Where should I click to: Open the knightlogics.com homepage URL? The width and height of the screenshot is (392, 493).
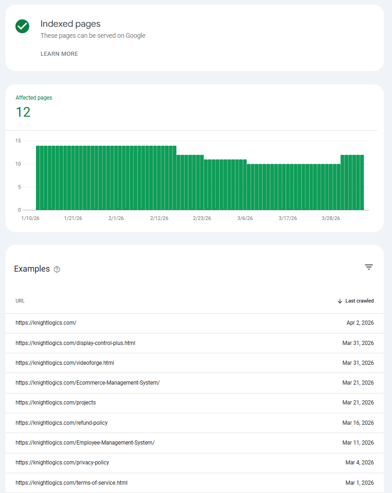(x=46, y=322)
